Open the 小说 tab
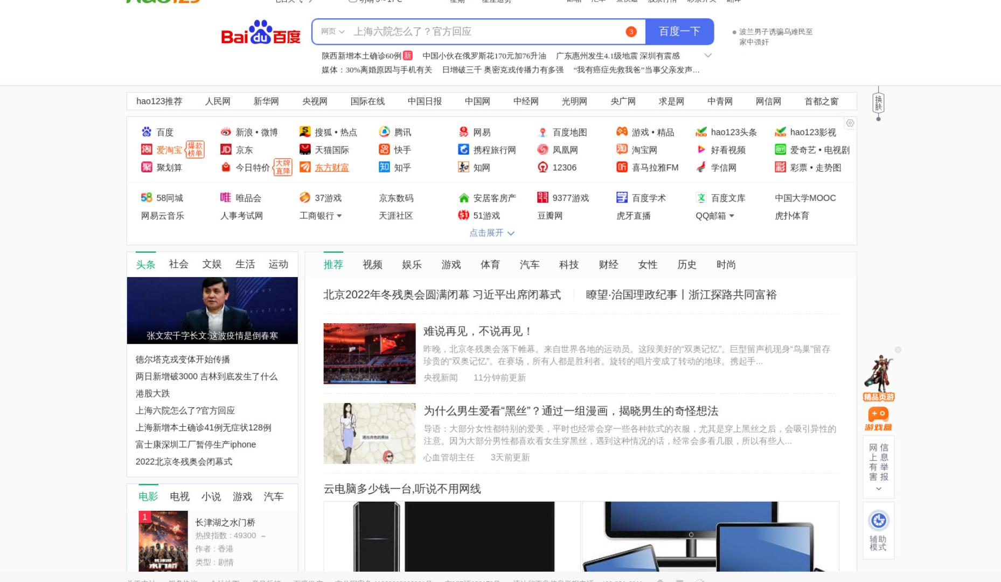Image resolution: width=1001 pixels, height=582 pixels. pyautogui.click(x=211, y=496)
